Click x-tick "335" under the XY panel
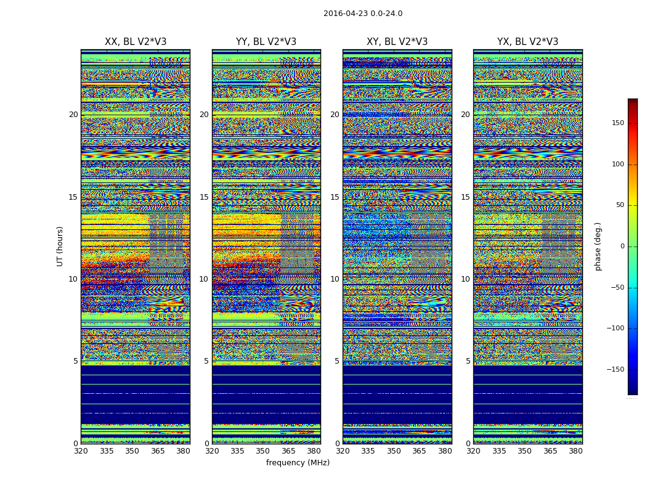 click(368, 451)
